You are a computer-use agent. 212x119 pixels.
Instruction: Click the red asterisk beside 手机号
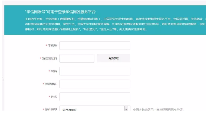coord(46,45)
